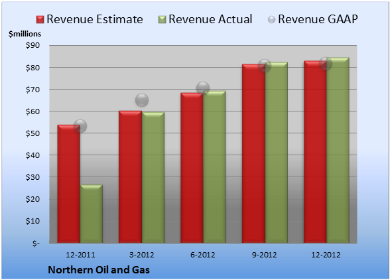Screen dimensions: 390x280
Task: Select the 'Revenue GAAP' legend label
Action: point(318,19)
